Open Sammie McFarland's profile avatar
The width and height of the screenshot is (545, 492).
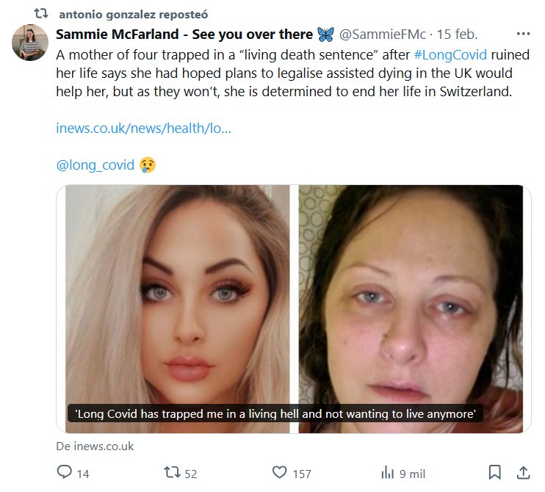(30, 42)
